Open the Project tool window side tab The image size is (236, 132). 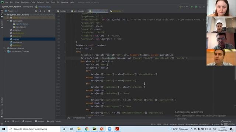tap(2, 14)
